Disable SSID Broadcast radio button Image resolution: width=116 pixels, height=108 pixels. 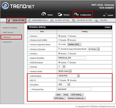point(68,62)
